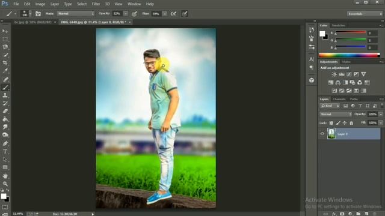The height and width of the screenshot is (216, 385).
Task: Select the Crop tool
Action: [5, 62]
